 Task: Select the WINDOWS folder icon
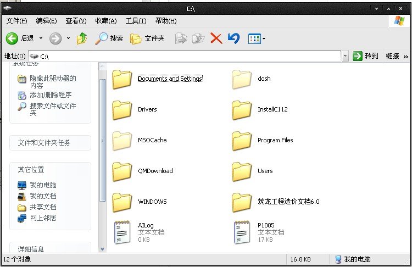pos(122,202)
